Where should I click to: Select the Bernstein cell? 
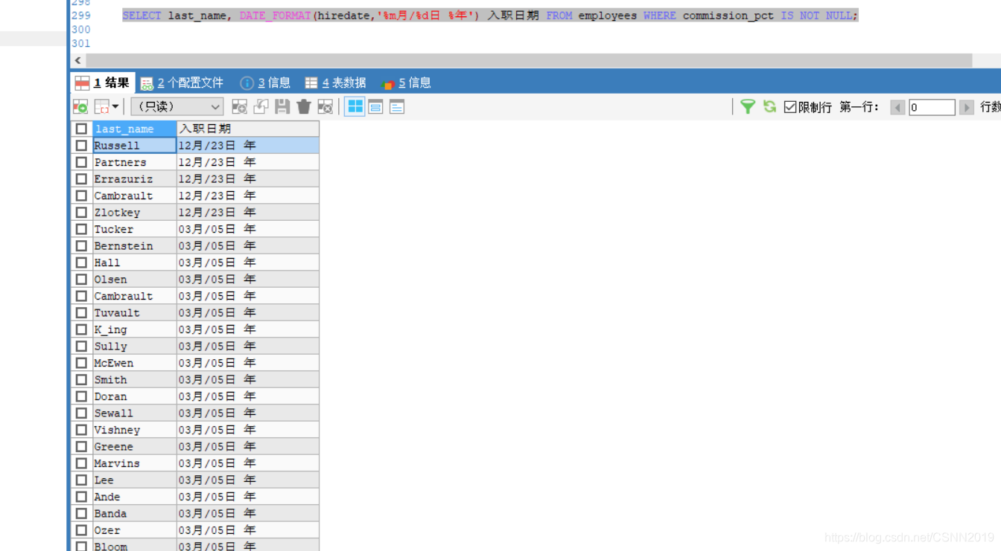[x=134, y=246]
